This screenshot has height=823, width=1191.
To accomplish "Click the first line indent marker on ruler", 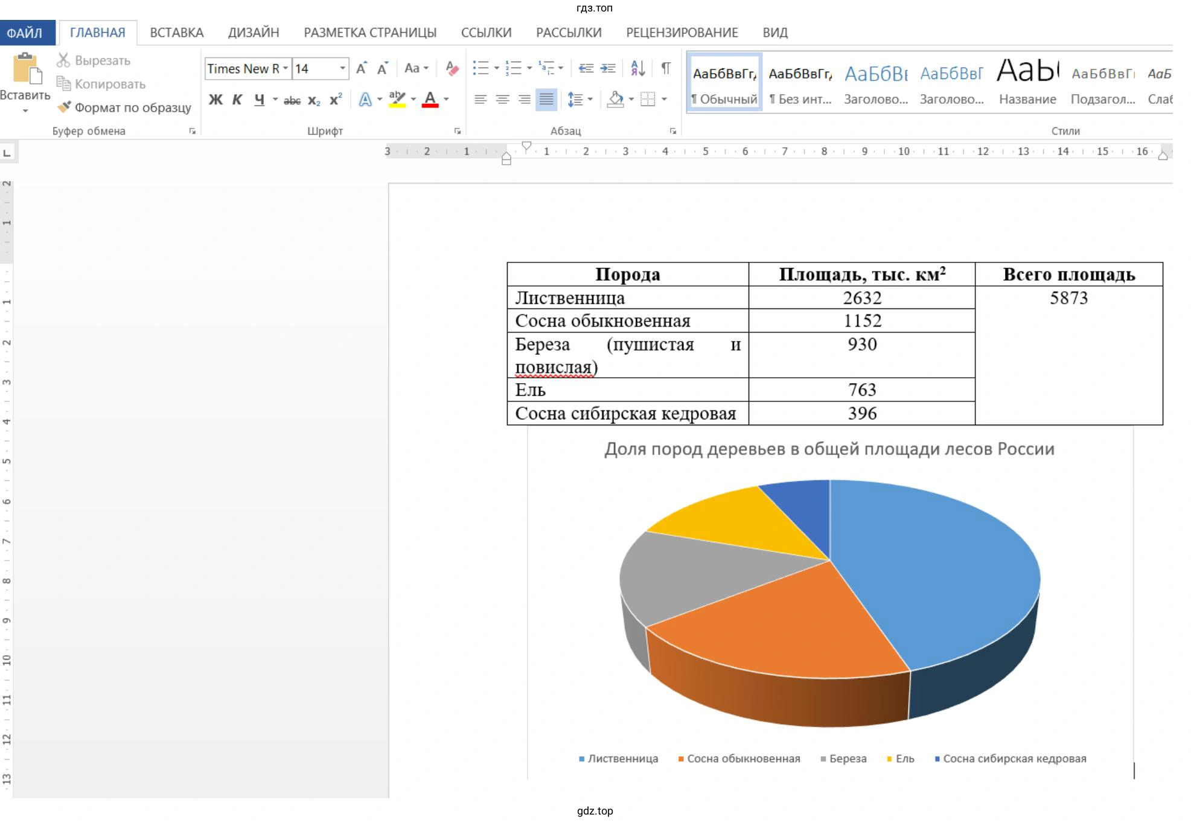I will coord(526,147).
